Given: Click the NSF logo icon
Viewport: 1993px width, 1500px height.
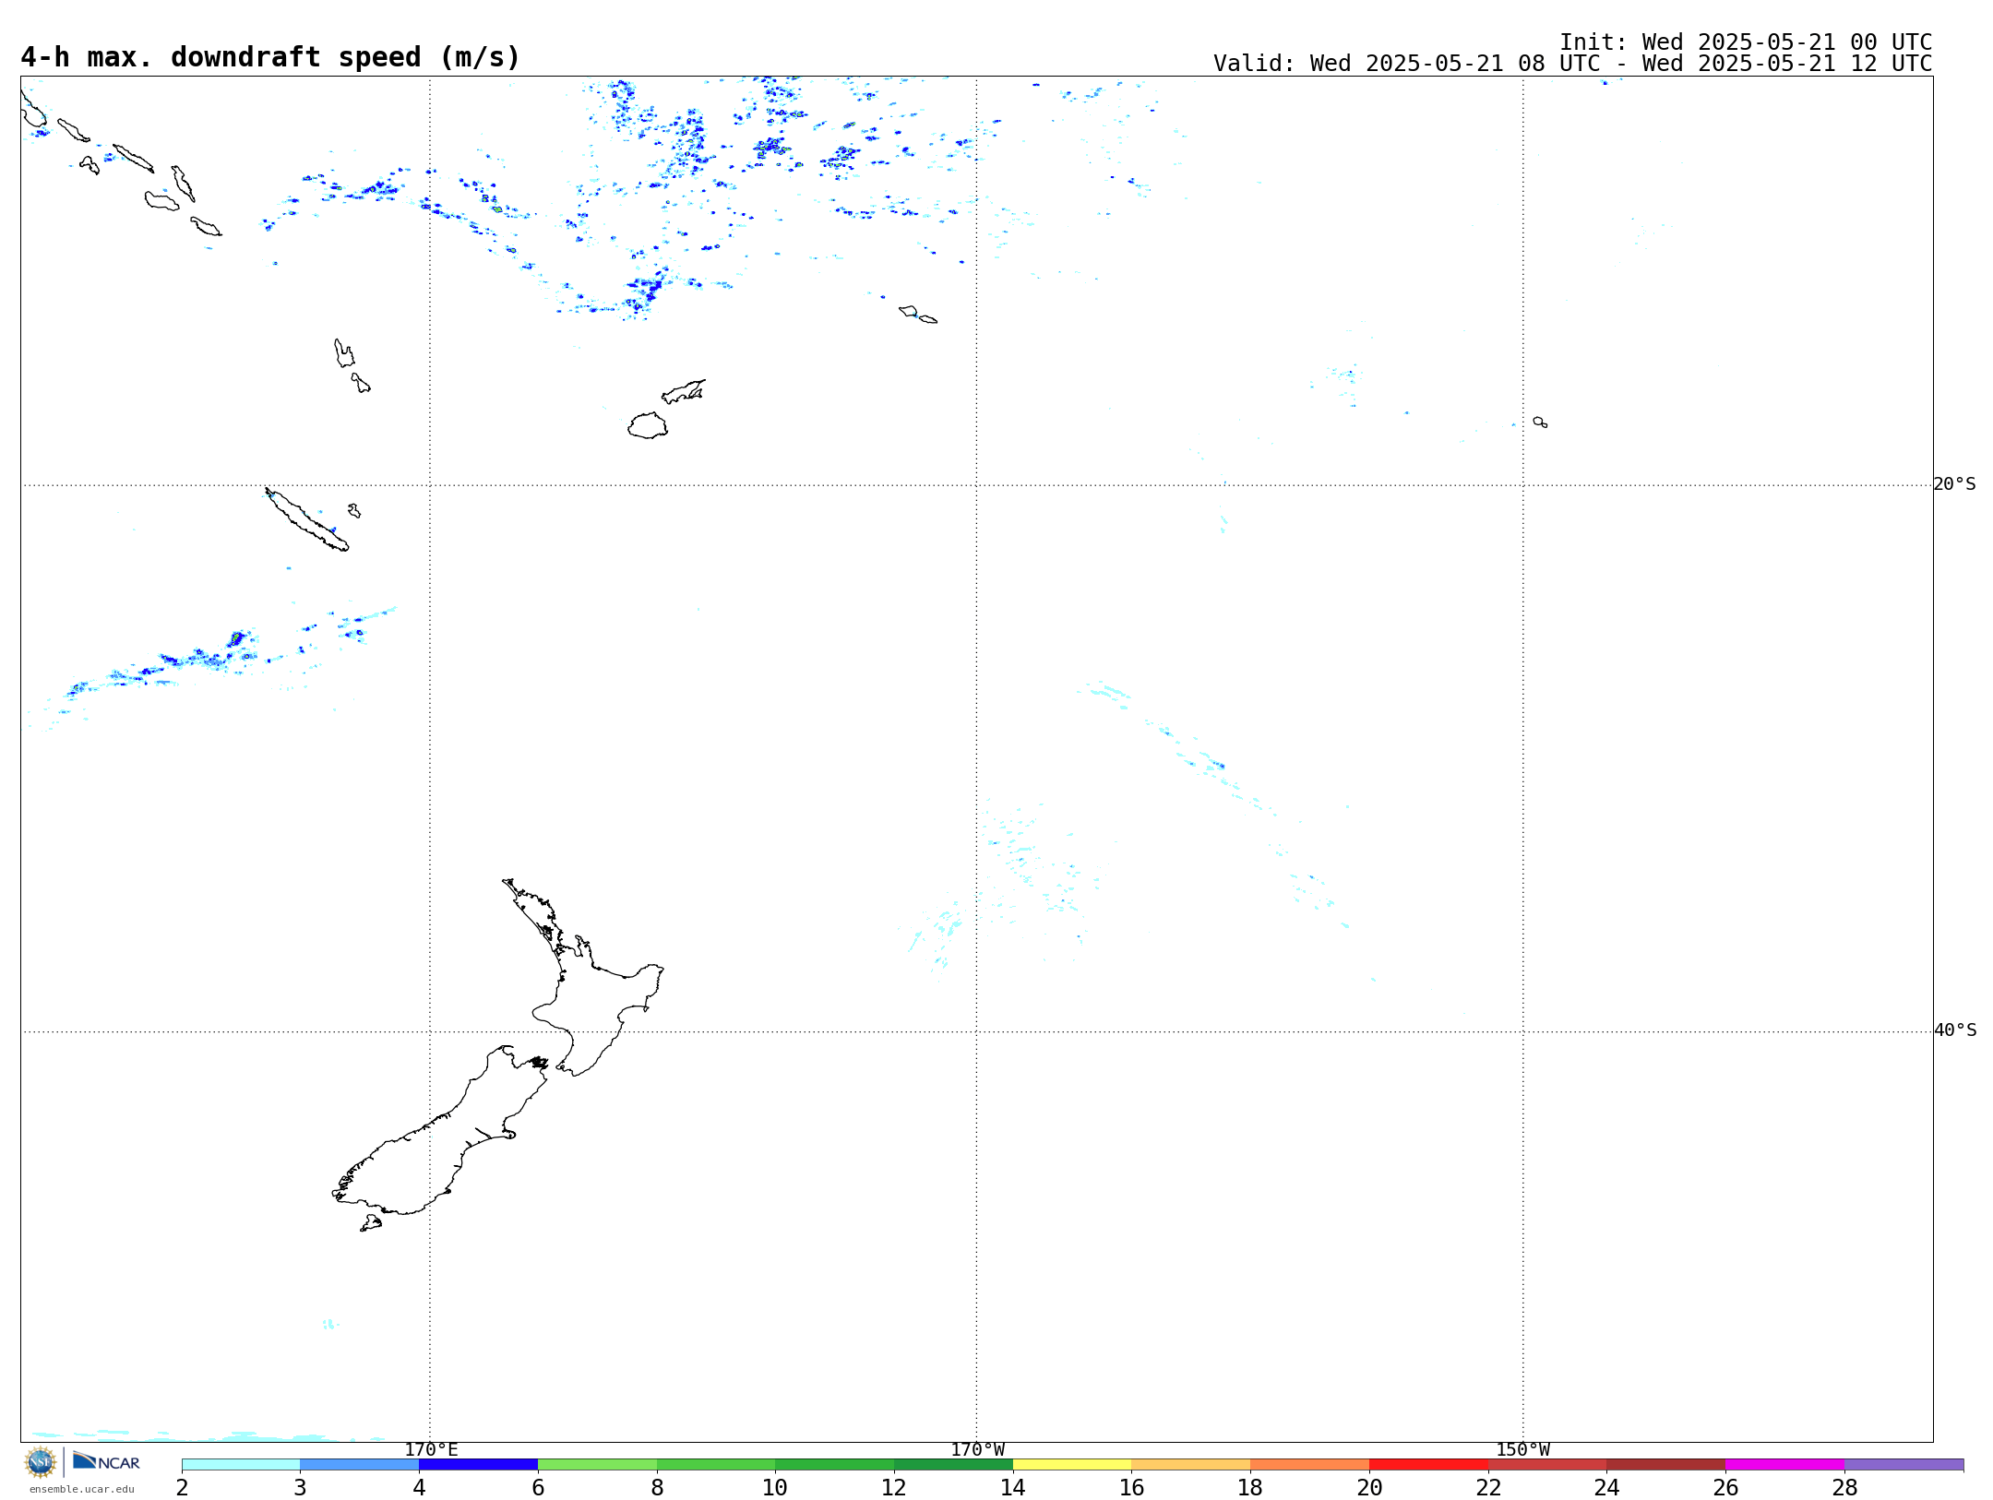Looking at the screenshot, I should [x=41, y=1462].
